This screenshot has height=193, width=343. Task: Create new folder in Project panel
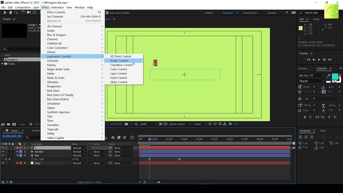9,124
